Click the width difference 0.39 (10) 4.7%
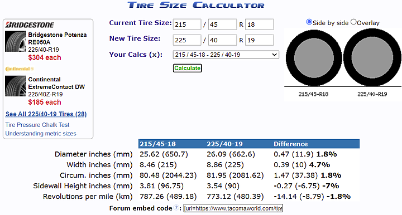The height and width of the screenshot is (215, 402). tap(301, 165)
